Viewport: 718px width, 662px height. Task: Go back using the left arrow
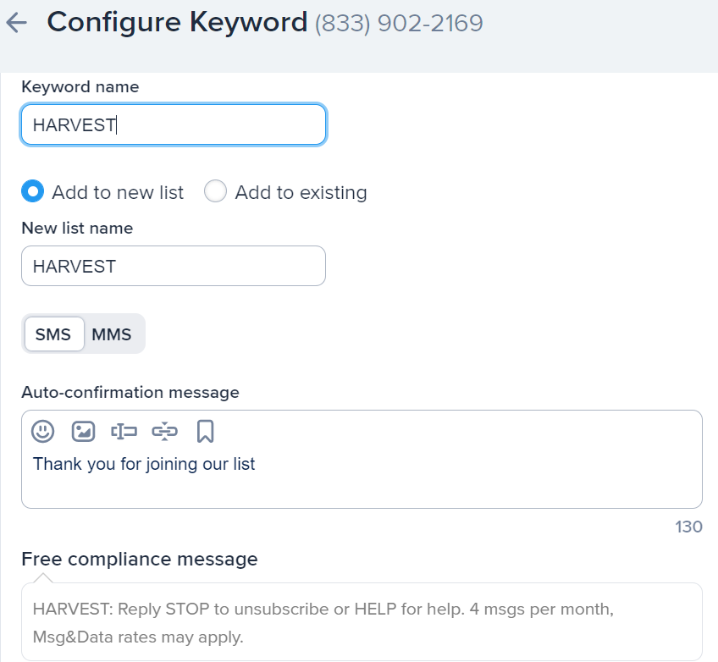[x=17, y=23]
